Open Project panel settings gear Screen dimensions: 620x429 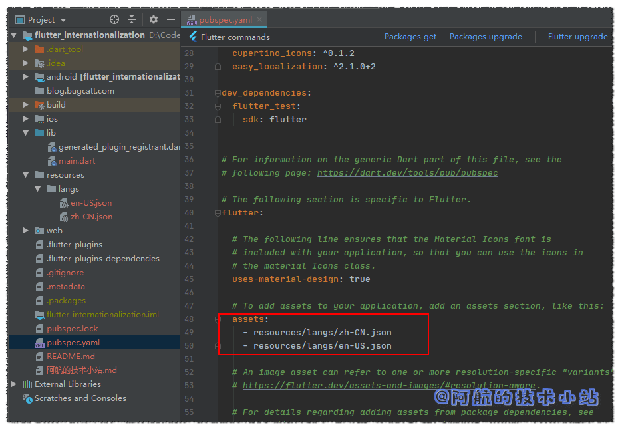click(154, 20)
